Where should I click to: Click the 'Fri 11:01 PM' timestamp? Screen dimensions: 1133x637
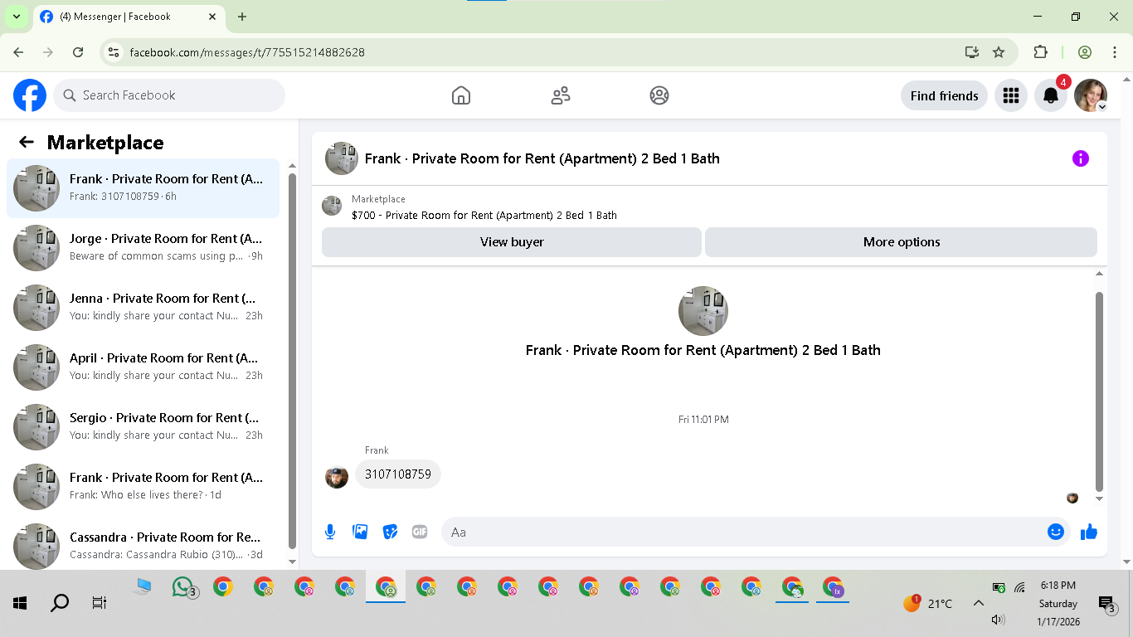(703, 420)
